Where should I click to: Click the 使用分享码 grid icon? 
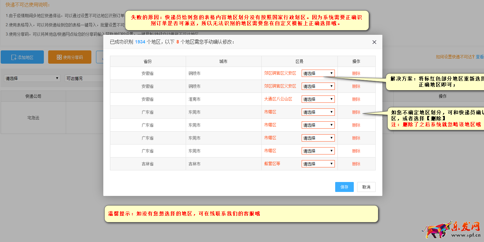click(59, 57)
